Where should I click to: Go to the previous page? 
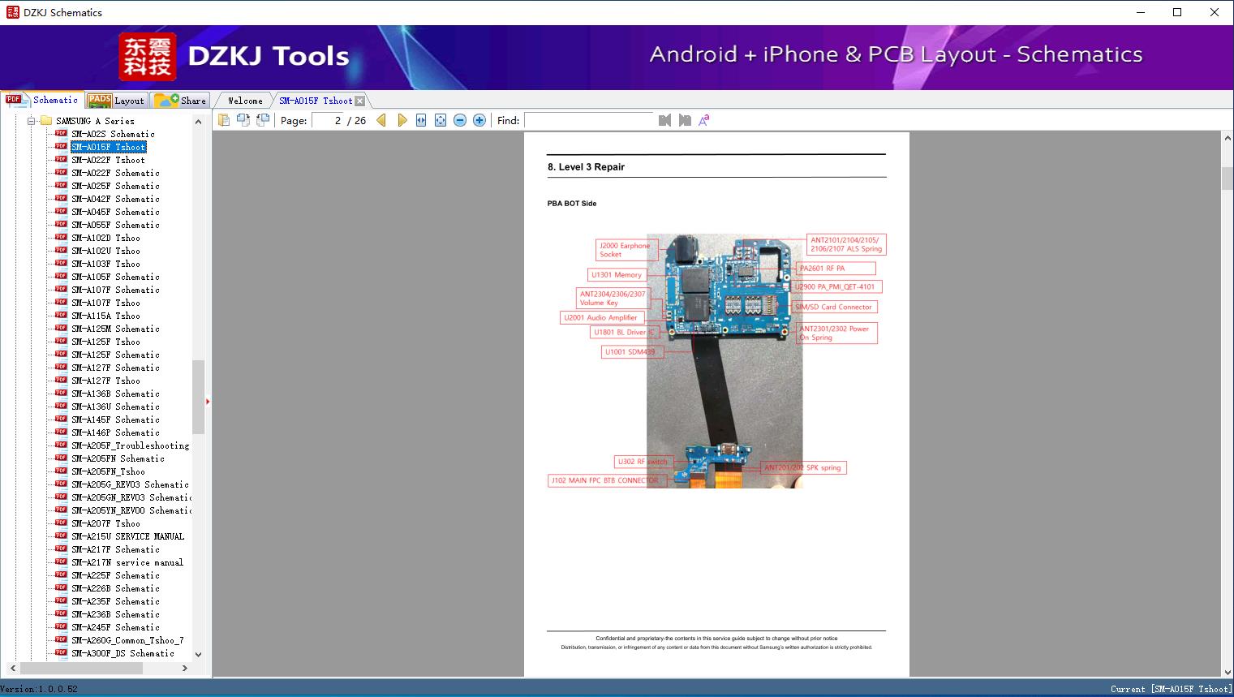[x=381, y=120]
